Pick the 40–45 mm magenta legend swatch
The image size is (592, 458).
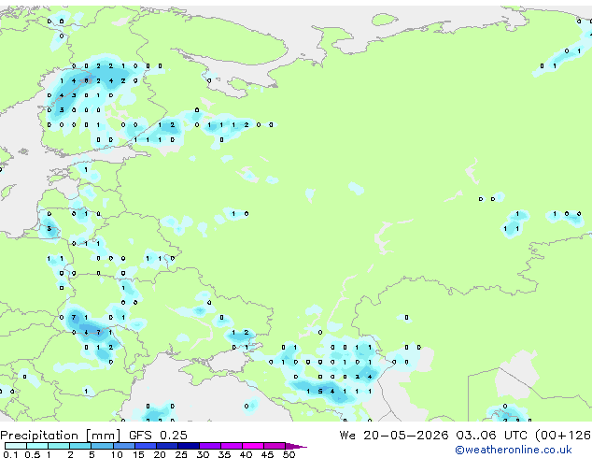(253, 446)
